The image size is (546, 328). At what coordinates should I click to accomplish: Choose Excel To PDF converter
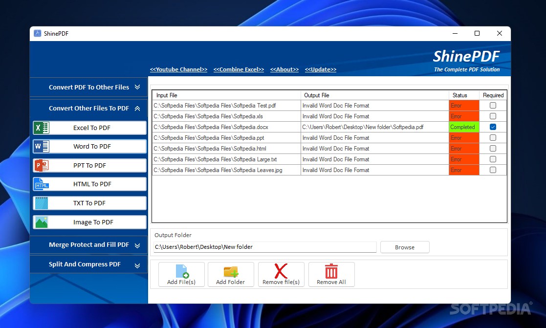[x=90, y=128]
